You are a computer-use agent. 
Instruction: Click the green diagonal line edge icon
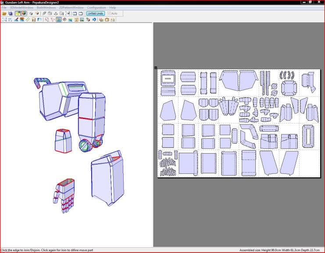28,20
